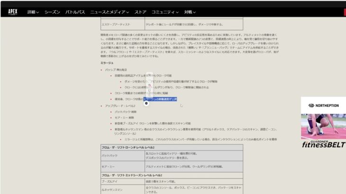
Task: Click the エスケープアーティスト table cell
Action: click(122, 24)
